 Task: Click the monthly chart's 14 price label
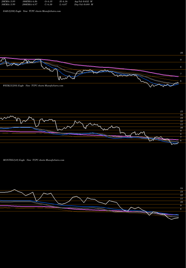click(182, 188)
